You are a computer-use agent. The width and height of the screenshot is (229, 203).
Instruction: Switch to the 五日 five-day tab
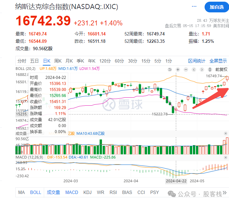coord(34,61)
